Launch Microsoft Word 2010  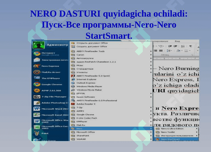tap(51, 109)
